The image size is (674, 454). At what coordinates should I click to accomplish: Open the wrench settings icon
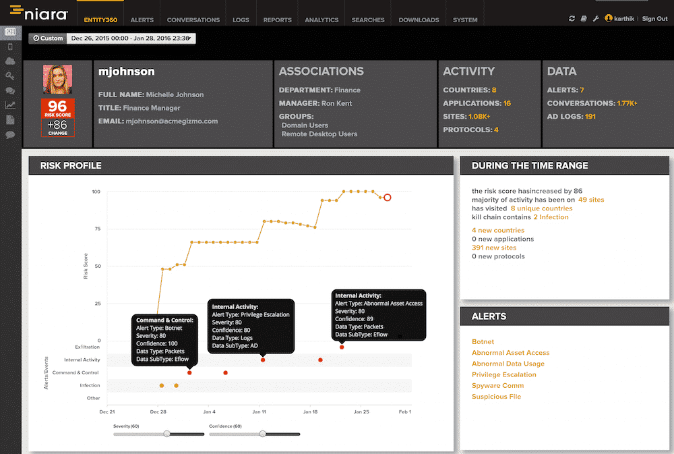pyautogui.click(x=596, y=19)
